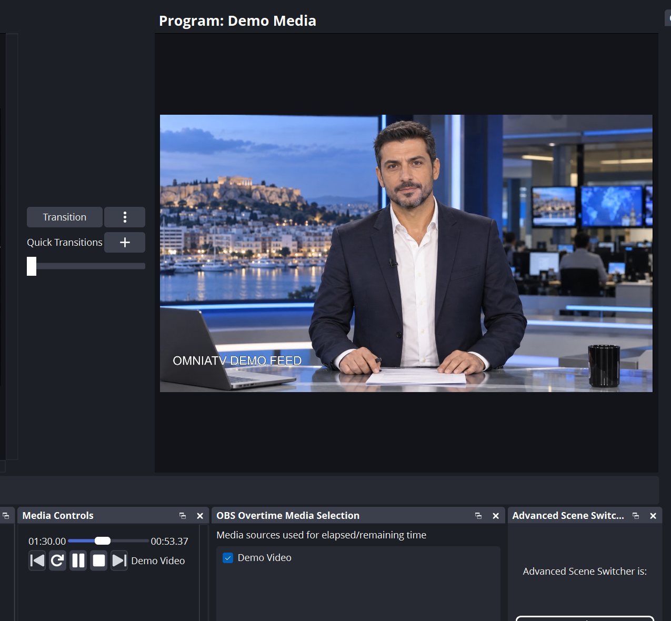
Task: Add a quick transition with plus button
Action: pyautogui.click(x=125, y=242)
